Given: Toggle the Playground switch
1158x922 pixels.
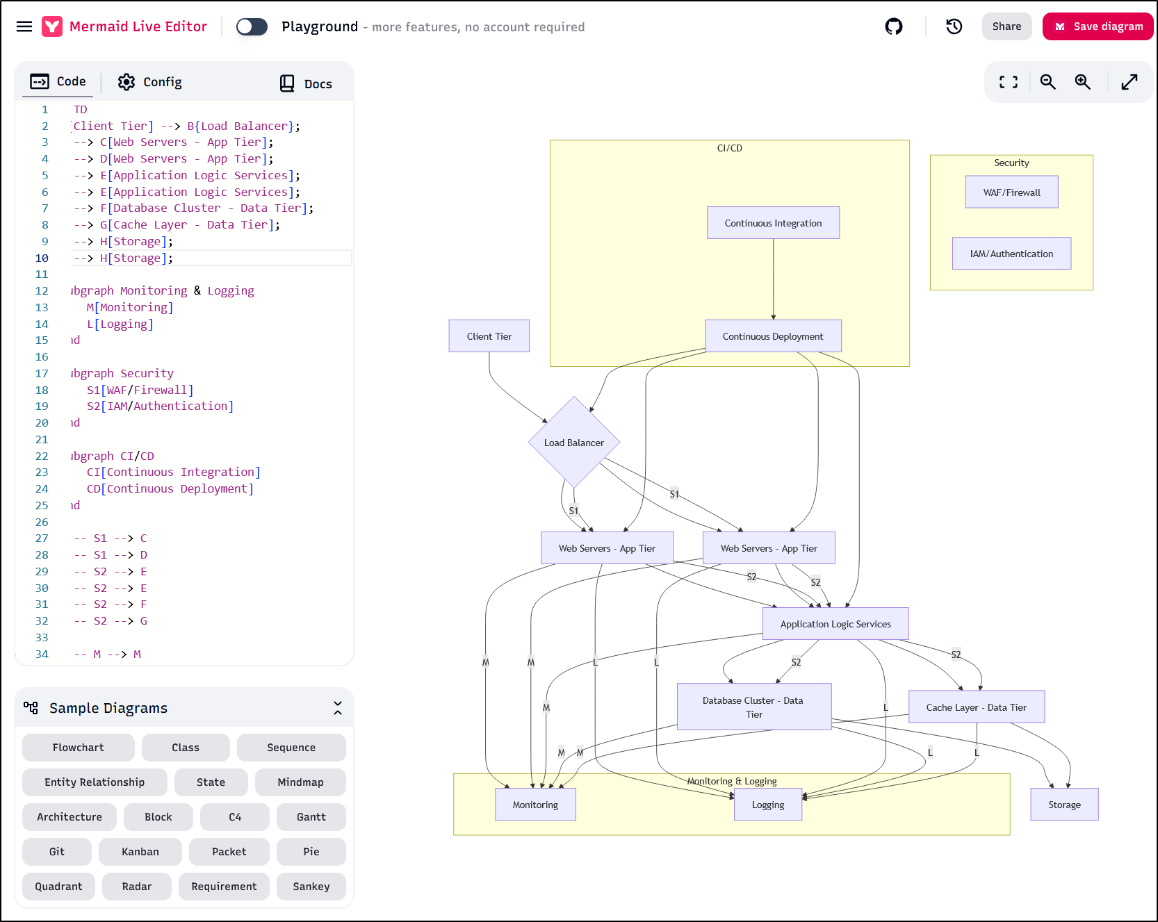Looking at the screenshot, I should [x=252, y=26].
